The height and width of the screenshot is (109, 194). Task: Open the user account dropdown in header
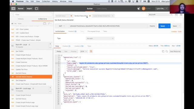click(x=162, y=8)
